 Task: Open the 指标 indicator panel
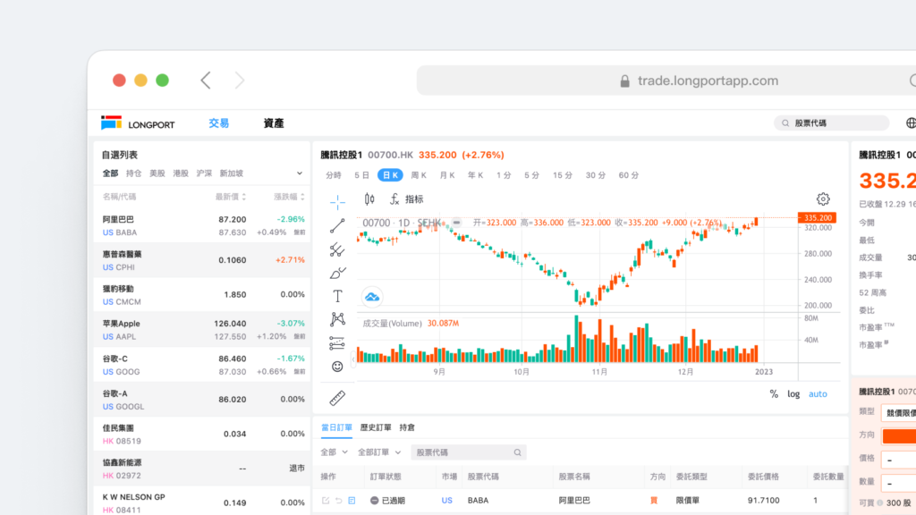point(411,198)
